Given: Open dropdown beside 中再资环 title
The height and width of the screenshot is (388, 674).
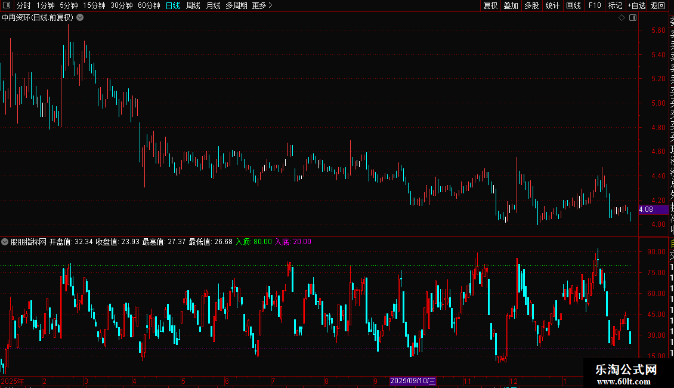Looking at the screenshot, I should (80, 18).
